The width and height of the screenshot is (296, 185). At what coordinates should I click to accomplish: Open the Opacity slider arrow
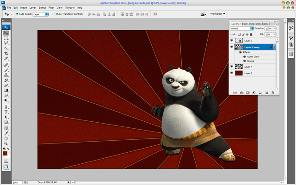click(x=274, y=28)
